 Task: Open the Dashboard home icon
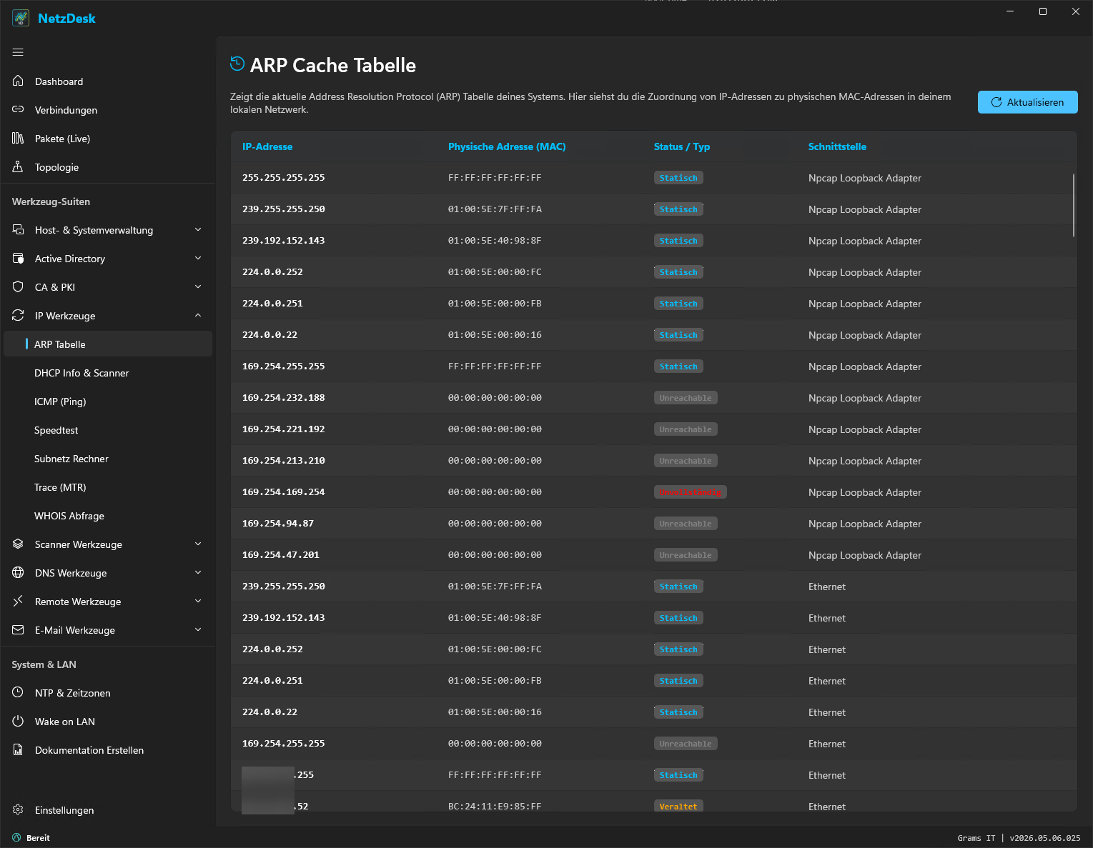(x=18, y=81)
